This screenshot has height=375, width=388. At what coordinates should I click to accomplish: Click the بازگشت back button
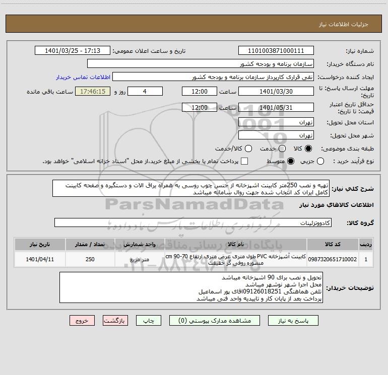click(x=115, y=321)
